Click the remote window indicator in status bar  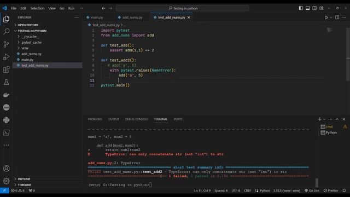[x=4, y=190]
